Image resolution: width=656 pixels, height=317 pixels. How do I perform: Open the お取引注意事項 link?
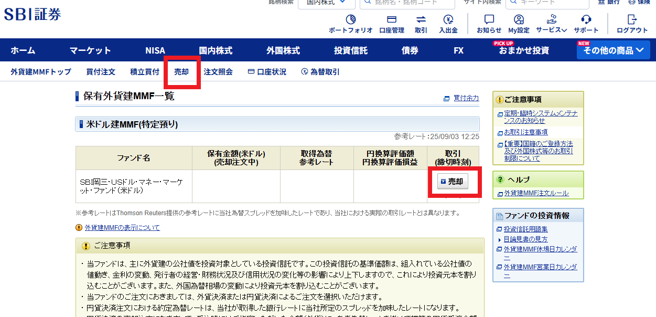526,132
